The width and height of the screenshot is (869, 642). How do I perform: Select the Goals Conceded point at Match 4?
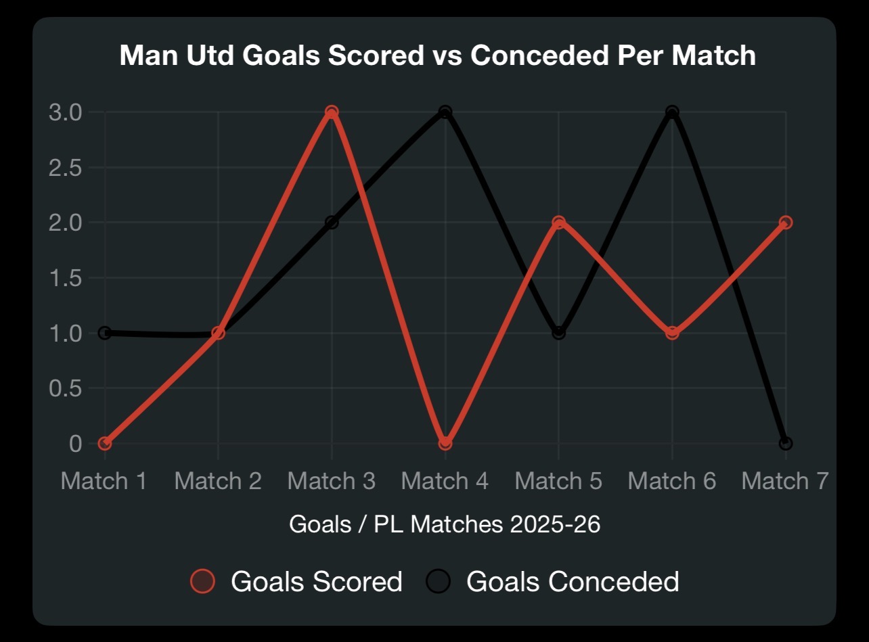pos(445,112)
